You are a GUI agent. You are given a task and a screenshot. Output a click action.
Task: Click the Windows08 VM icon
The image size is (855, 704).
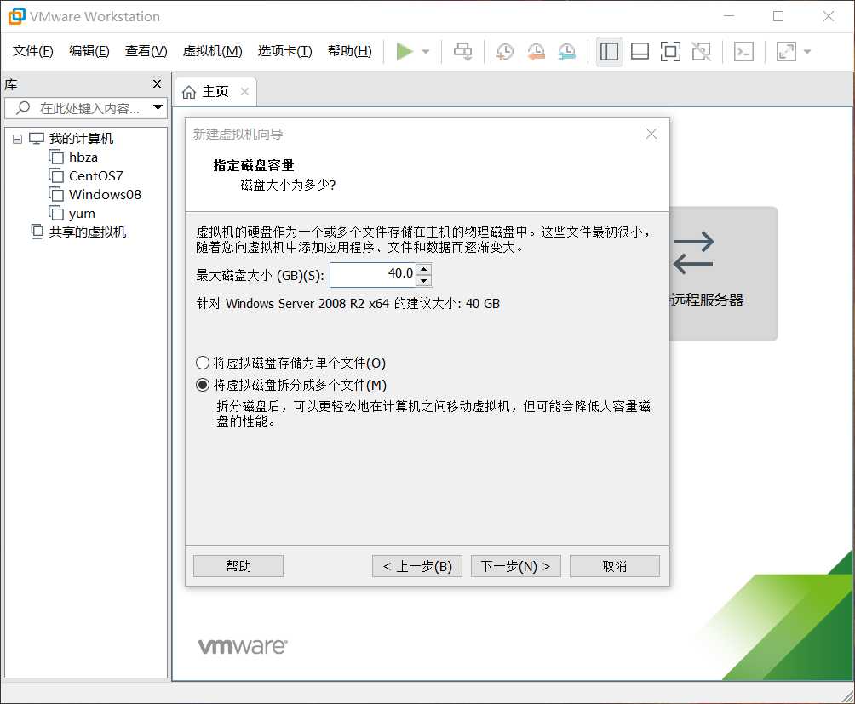[56, 194]
